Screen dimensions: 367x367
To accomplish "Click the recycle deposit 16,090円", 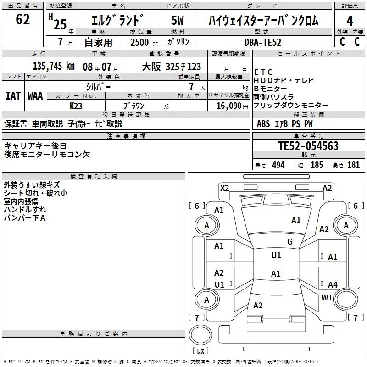I will 232,106.
